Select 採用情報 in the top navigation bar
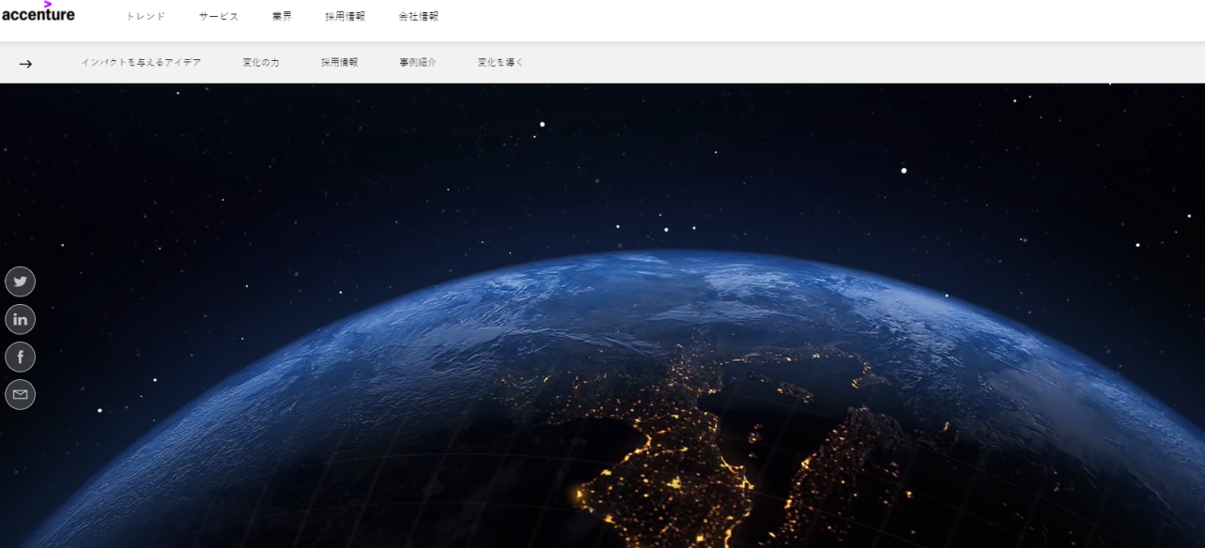The width and height of the screenshot is (1205, 548). [345, 17]
